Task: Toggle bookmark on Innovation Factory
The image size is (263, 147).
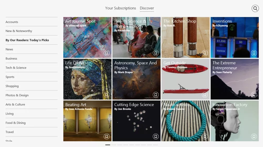Action: 254,137
